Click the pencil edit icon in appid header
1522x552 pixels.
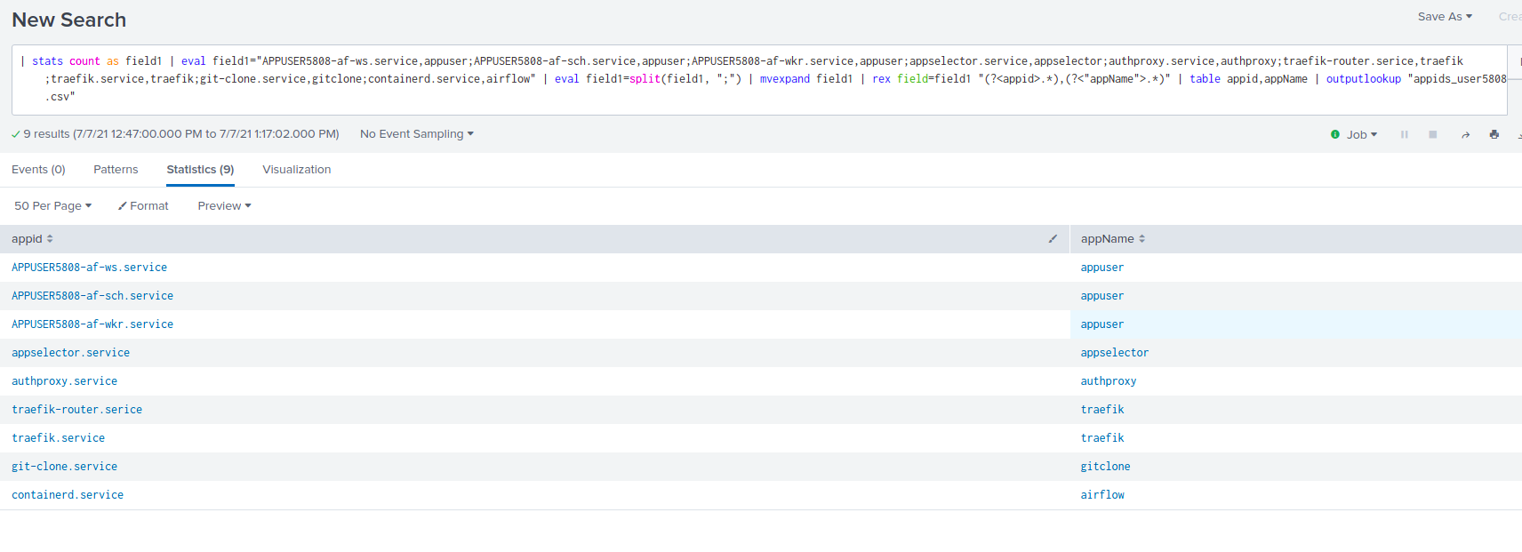click(1053, 239)
